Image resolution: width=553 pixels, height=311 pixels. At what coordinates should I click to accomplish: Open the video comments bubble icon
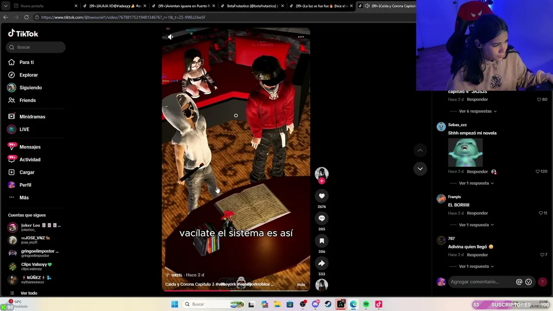click(321, 219)
